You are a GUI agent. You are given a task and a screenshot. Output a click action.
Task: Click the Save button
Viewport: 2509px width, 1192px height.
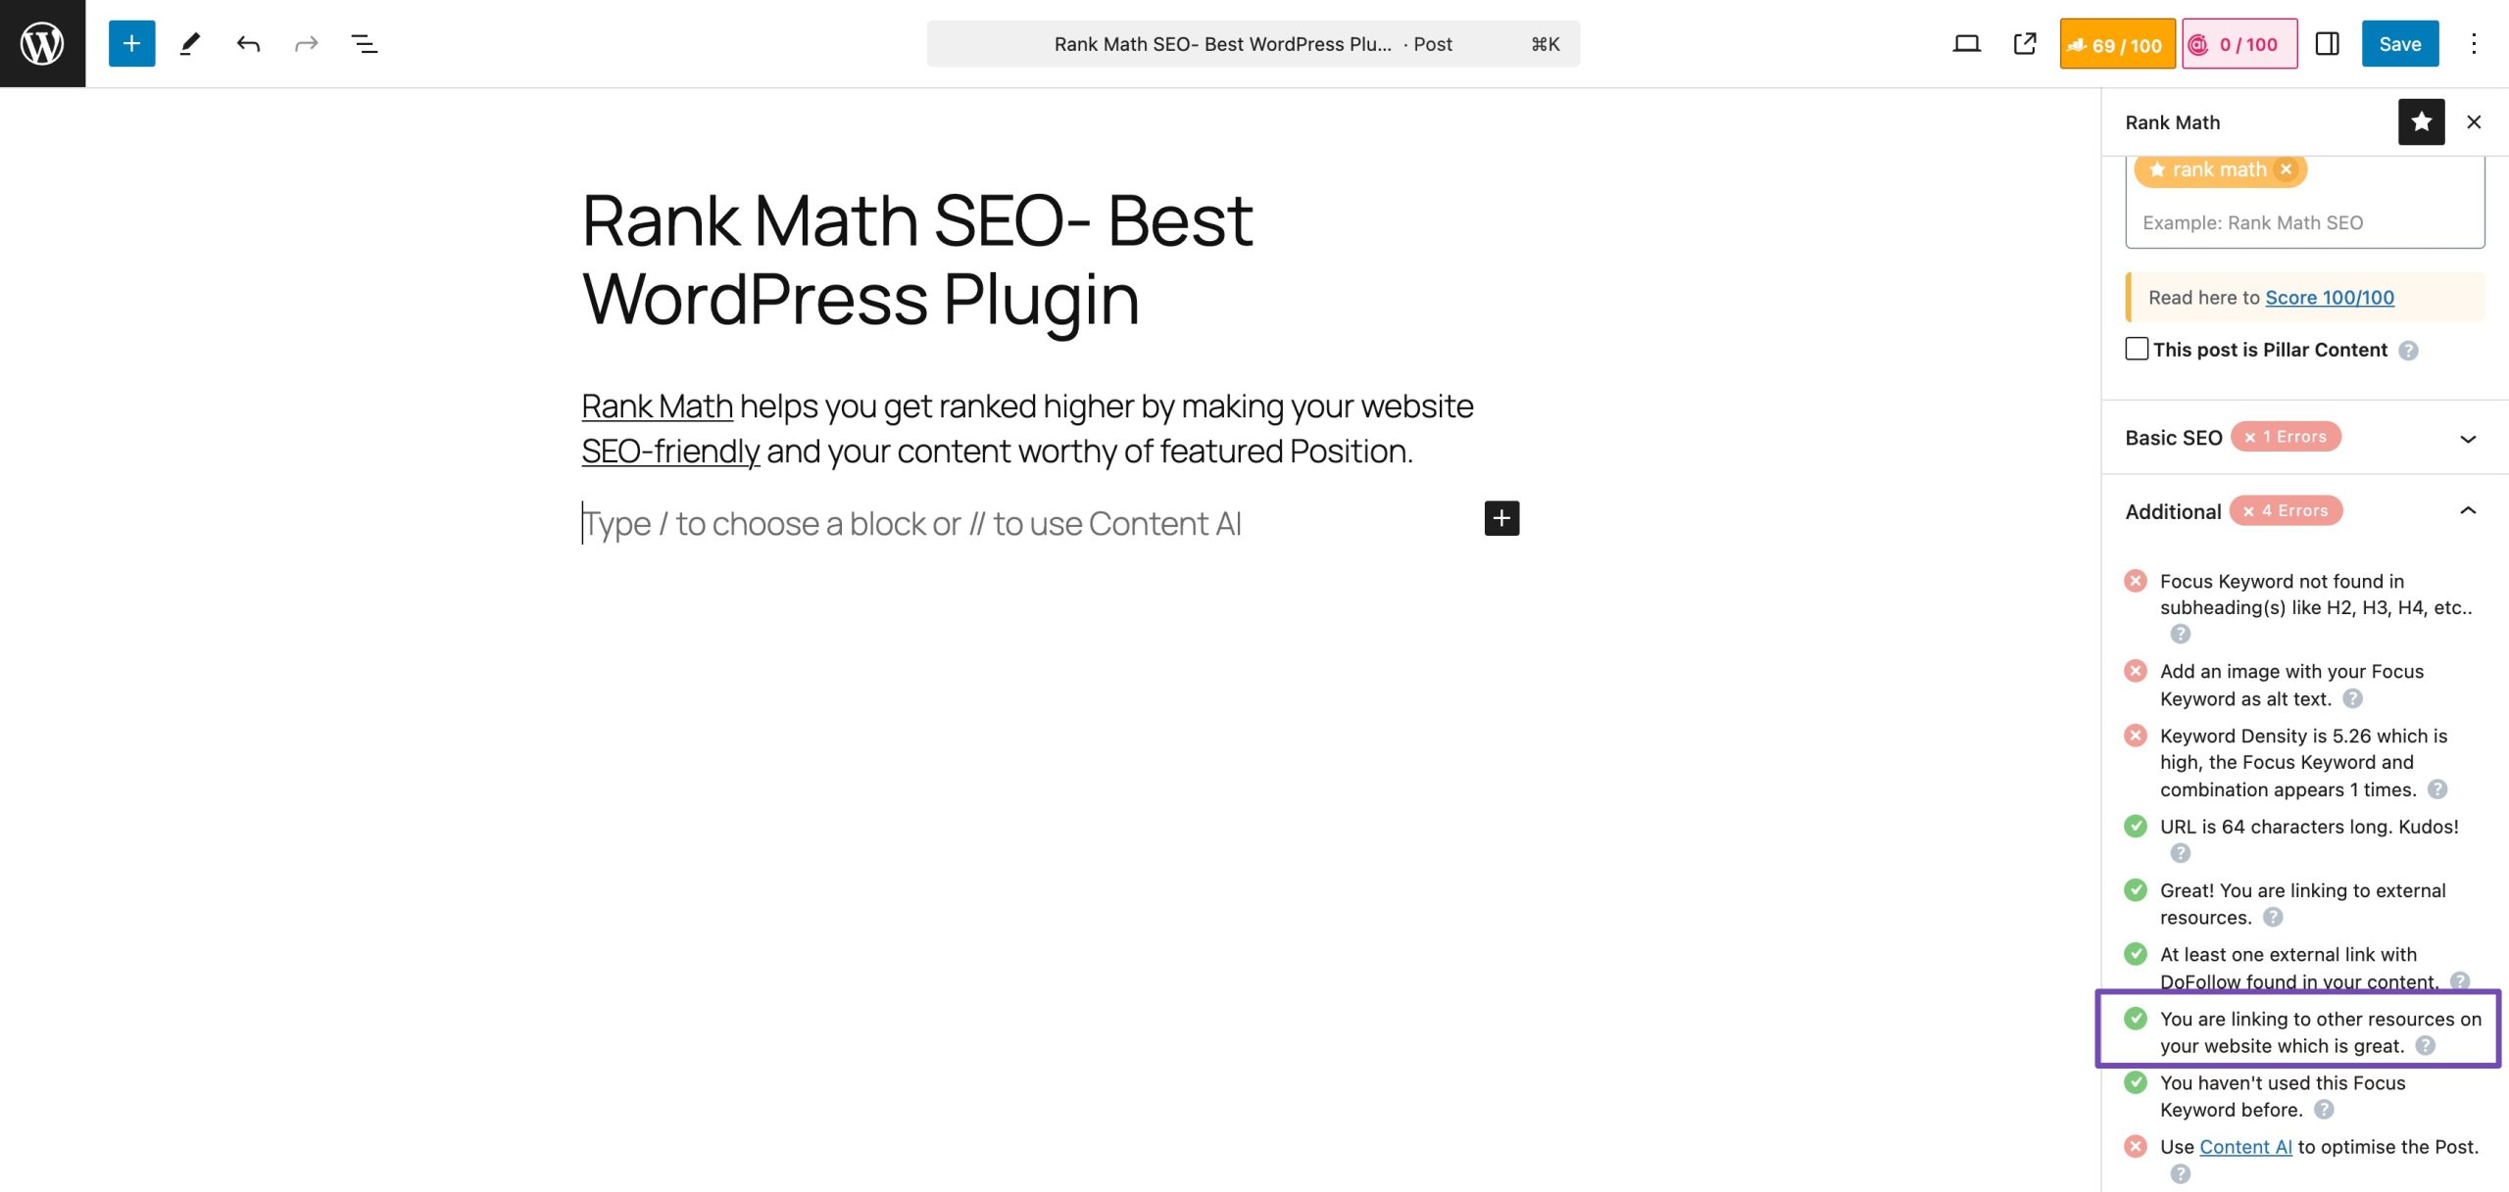click(2401, 43)
